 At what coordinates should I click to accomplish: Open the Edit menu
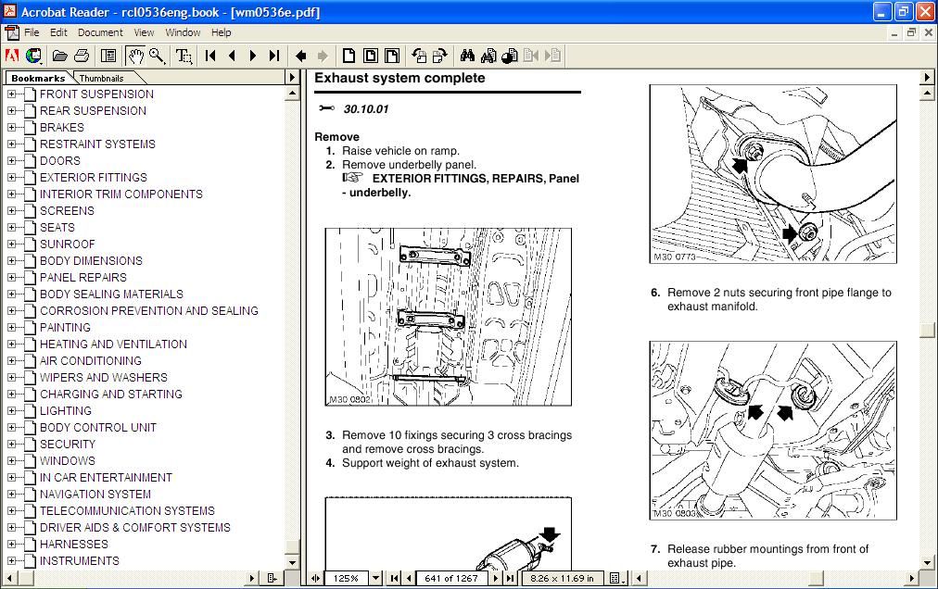click(58, 33)
